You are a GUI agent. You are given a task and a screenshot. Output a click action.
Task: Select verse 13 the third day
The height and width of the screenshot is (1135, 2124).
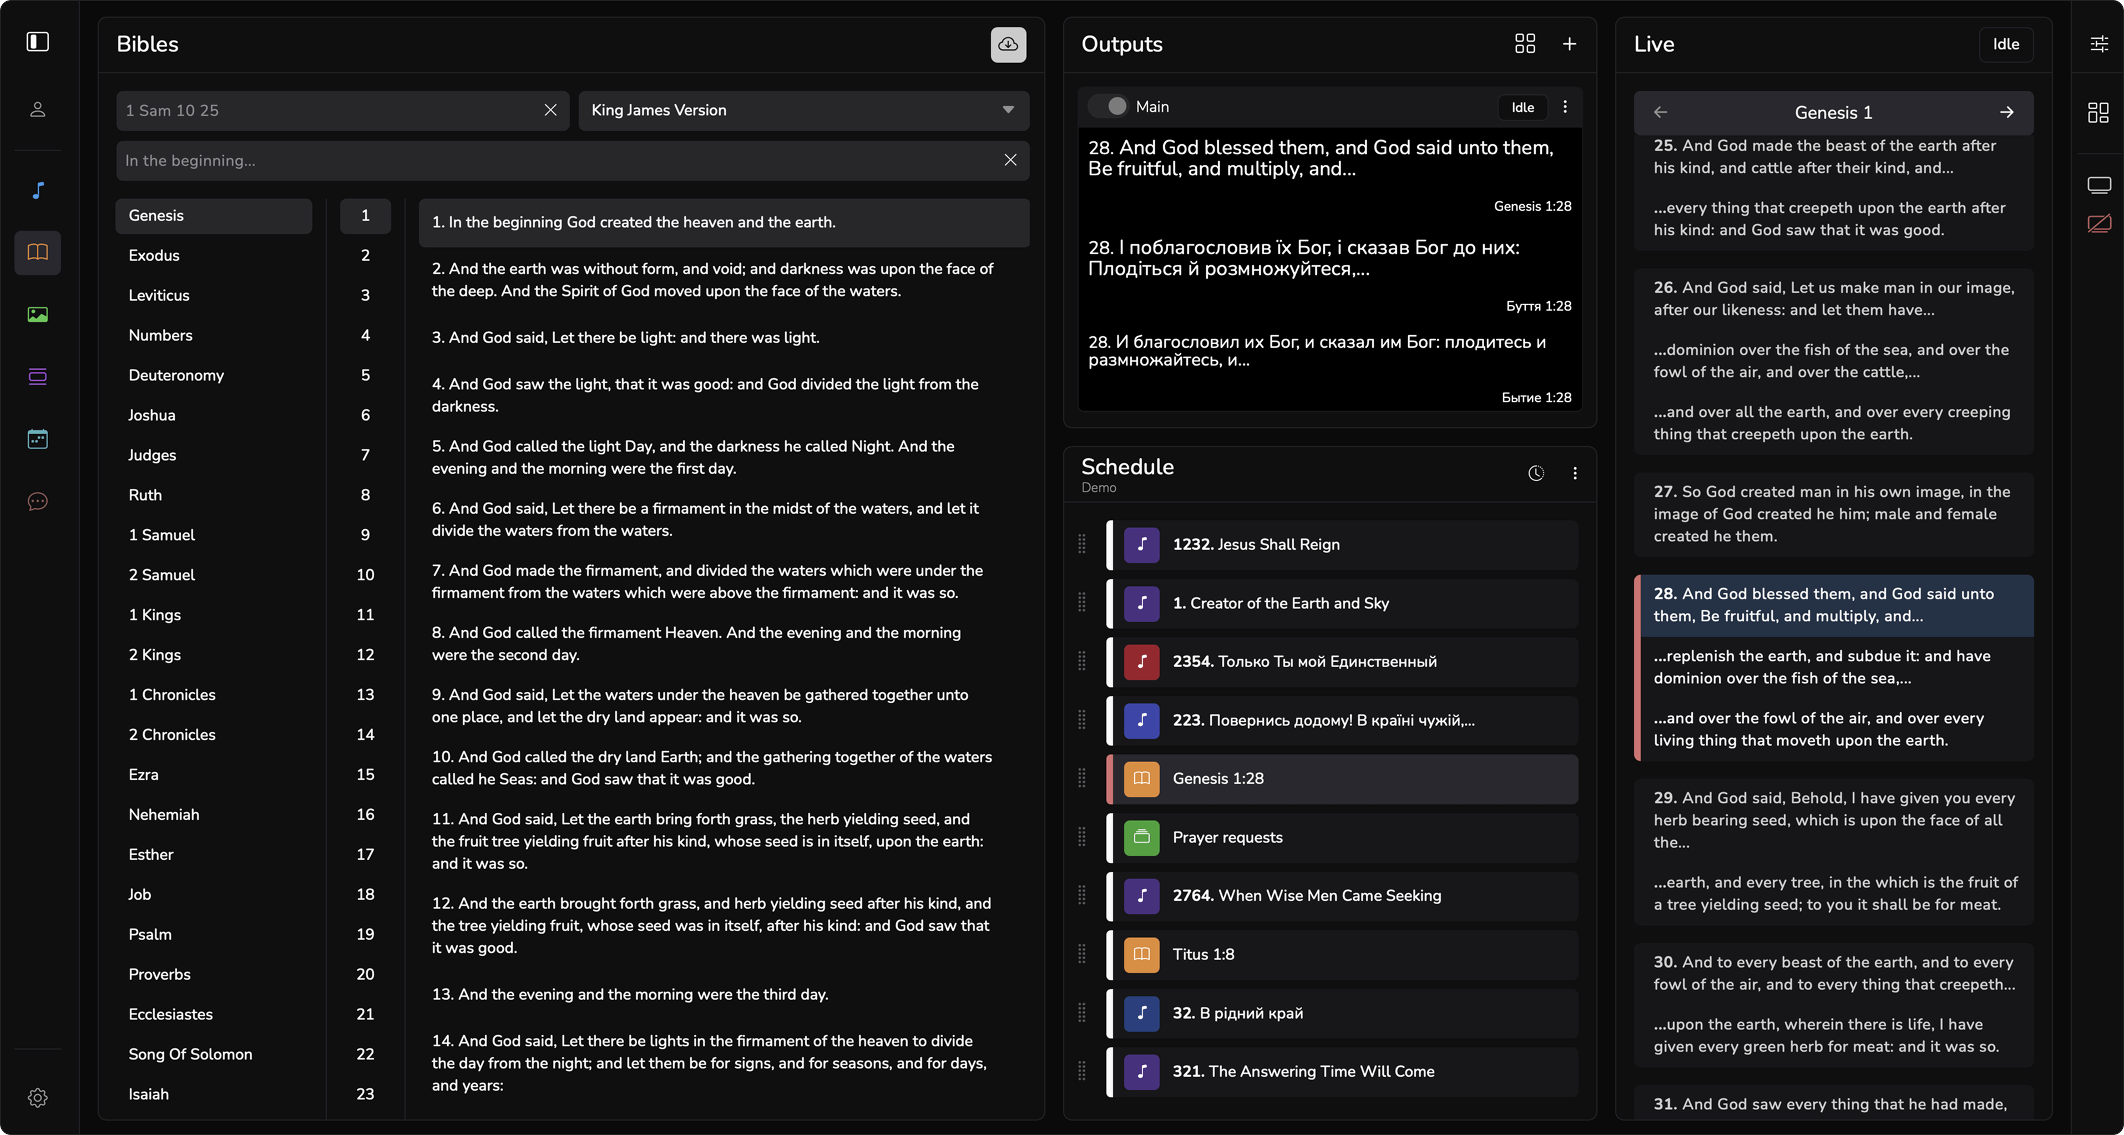click(x=724, y=995)
